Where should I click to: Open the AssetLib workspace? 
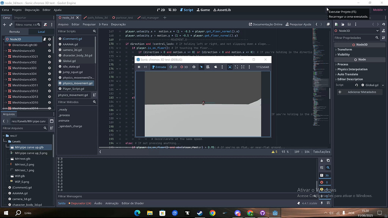coord(222,10)
